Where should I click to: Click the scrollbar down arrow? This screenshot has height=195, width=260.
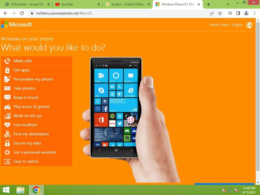[x=258, y=183]
